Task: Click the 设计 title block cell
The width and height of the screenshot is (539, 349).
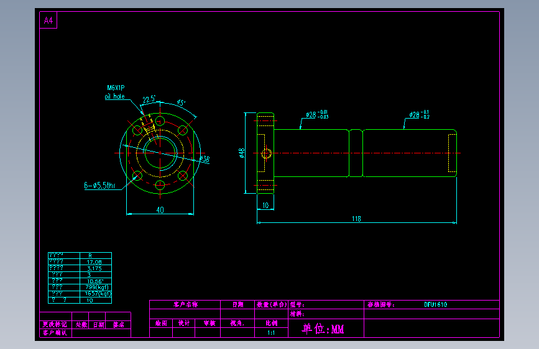Action: pyautogui.click(x=184, y=324)
